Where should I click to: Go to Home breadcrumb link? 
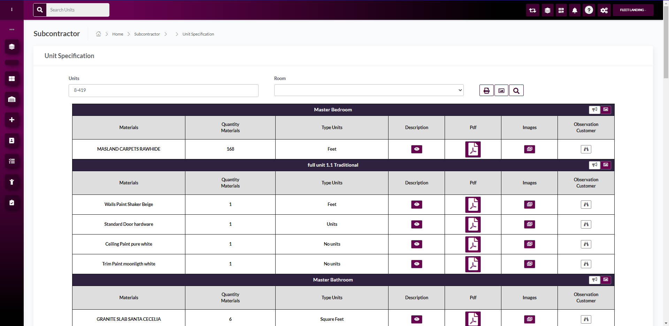[x=117, y=34]
